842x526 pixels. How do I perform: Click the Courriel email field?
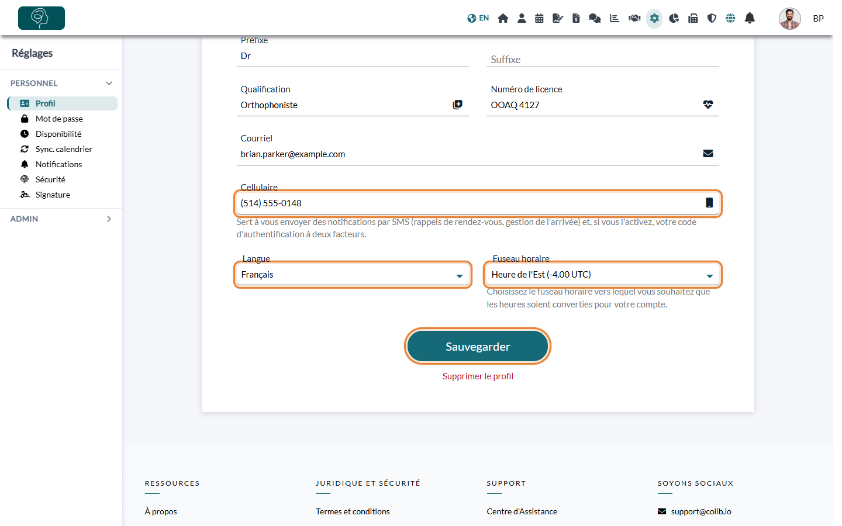pos(478,154)
